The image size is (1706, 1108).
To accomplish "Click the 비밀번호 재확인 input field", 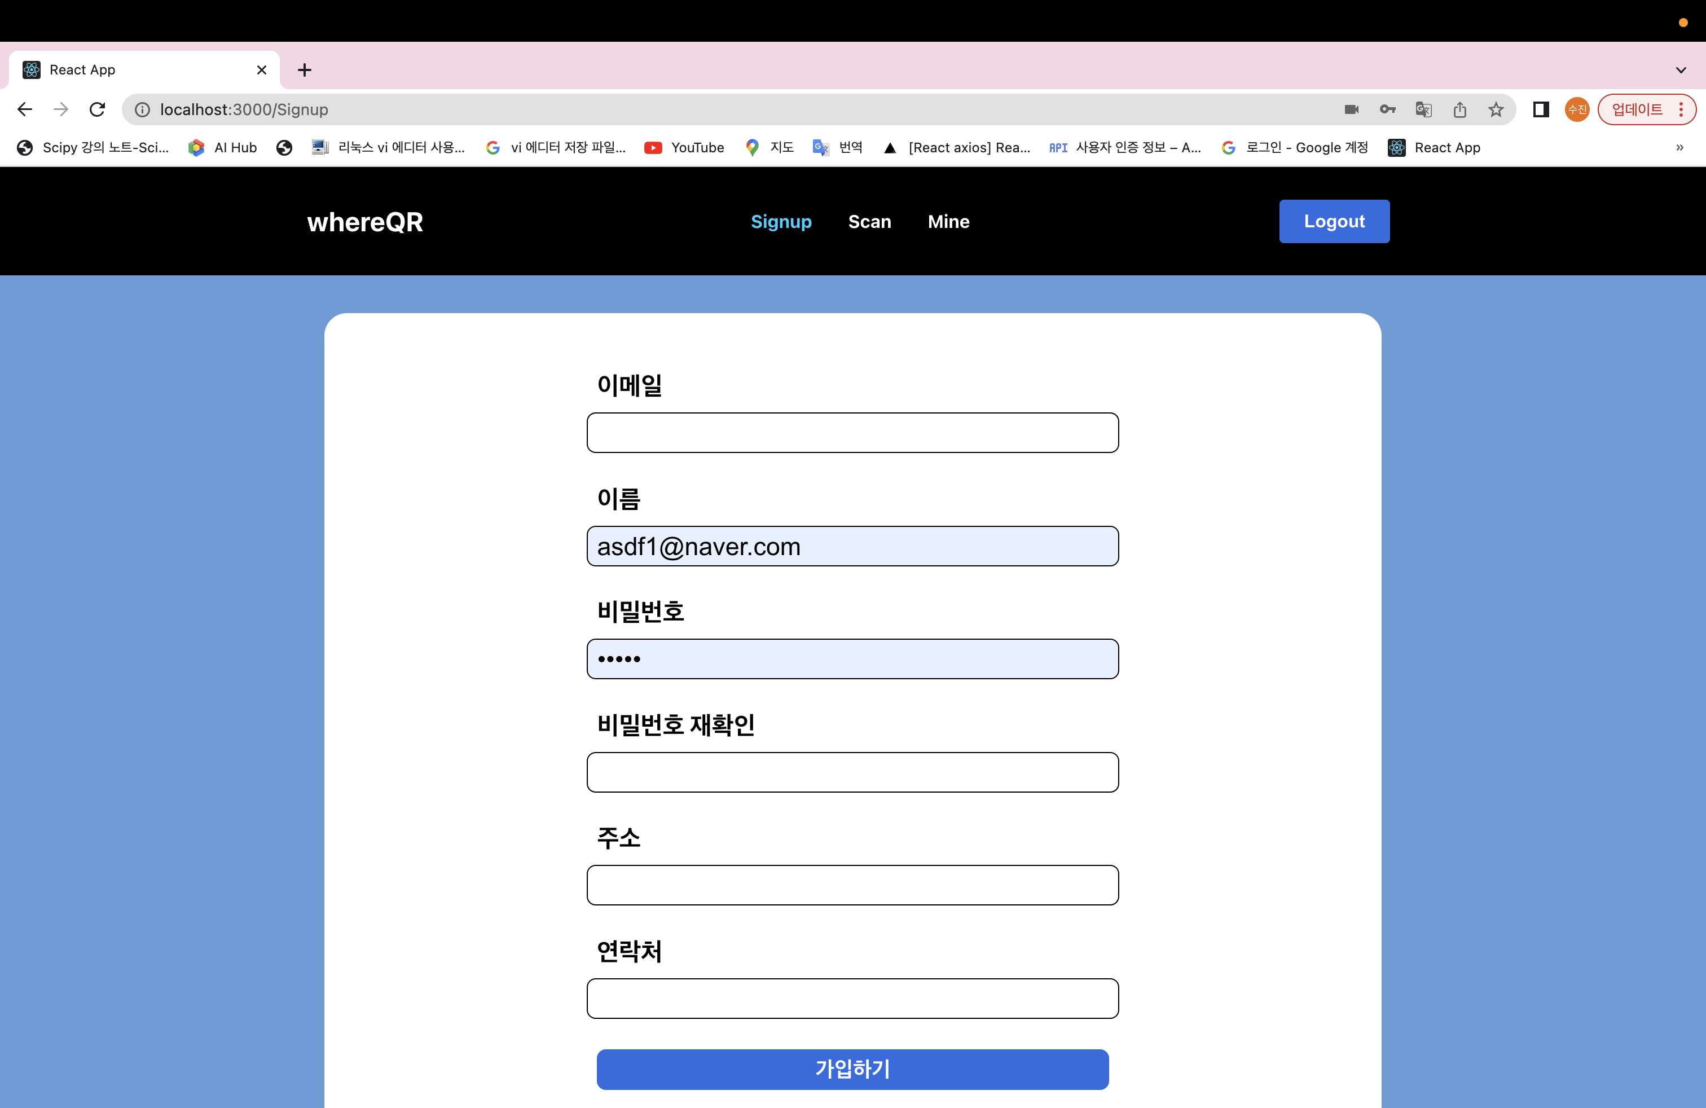I will pos(852,772).
